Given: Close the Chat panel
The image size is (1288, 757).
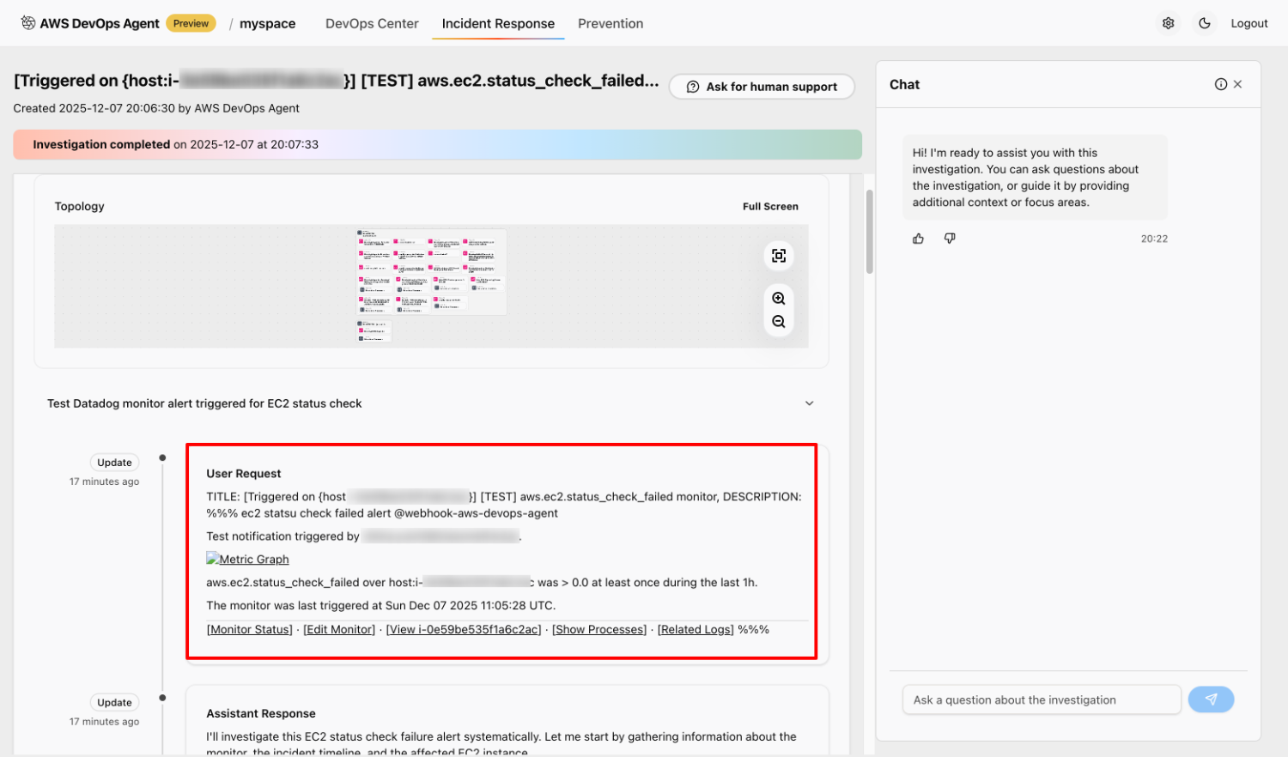Looking at the screenshot, I should coord(1237,84).
